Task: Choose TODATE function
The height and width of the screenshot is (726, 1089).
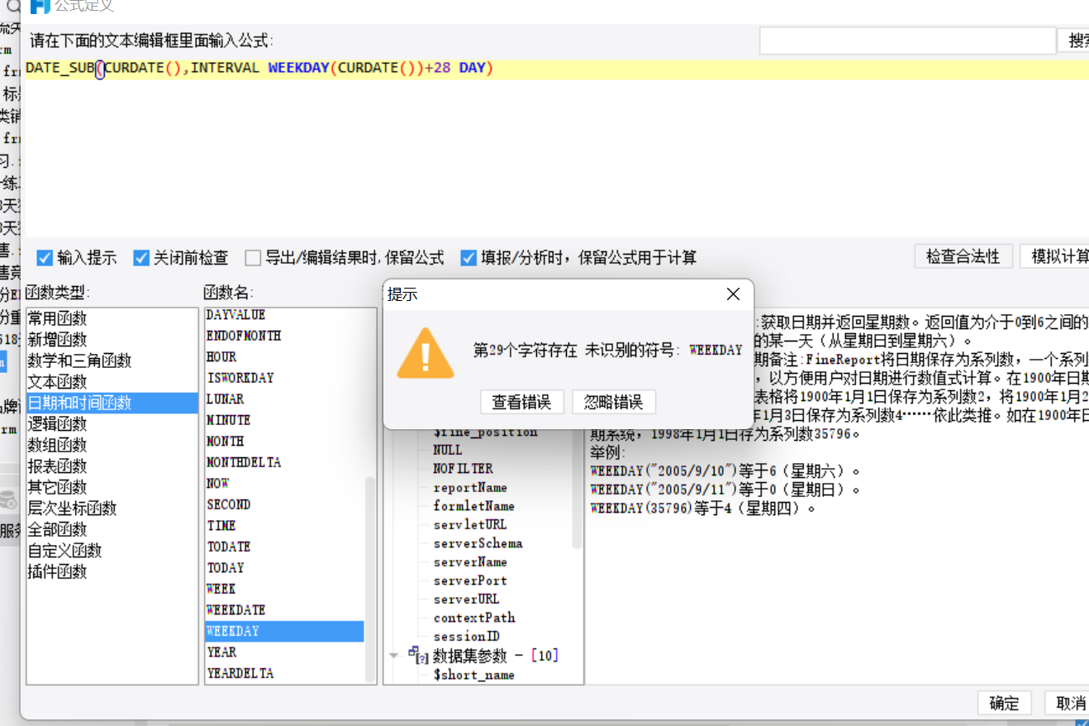Action: coord(228,547)
